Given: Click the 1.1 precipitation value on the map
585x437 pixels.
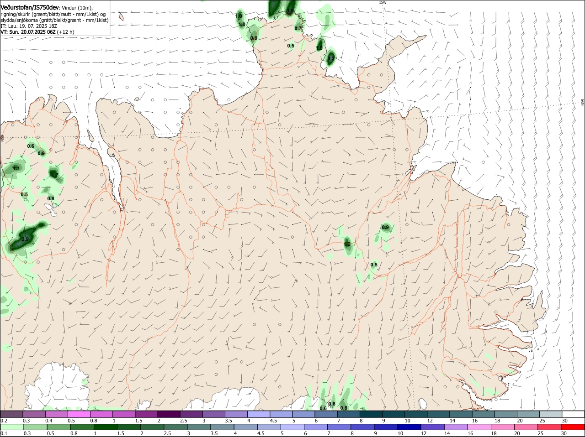Looking at the screenshot, I should 16,168.
